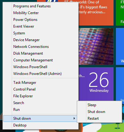Image resolution: width=124 pixels, height=132 pixels.
Task: Open Computer Management
Action: tap(33, 60)
